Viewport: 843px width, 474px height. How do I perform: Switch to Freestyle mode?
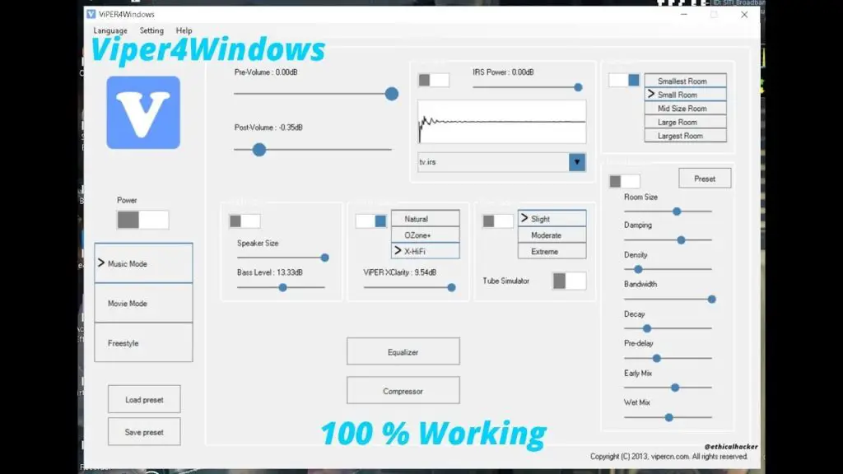click(143, 343)
